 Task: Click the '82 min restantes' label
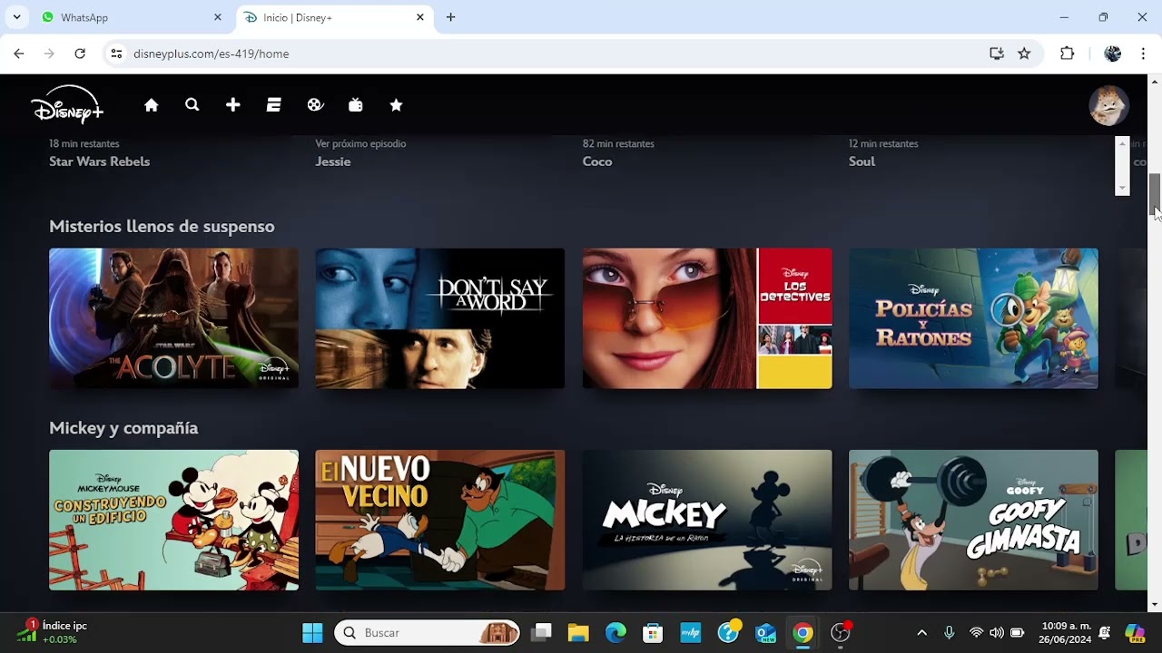(618, 143)
